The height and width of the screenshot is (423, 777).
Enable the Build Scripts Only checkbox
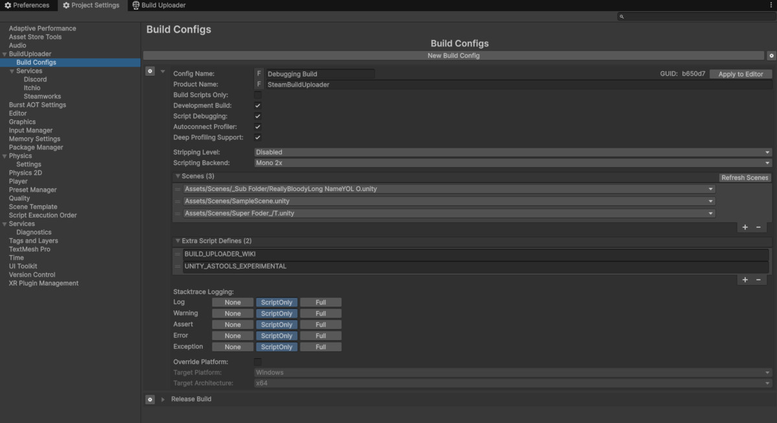(x=257, y=94)
